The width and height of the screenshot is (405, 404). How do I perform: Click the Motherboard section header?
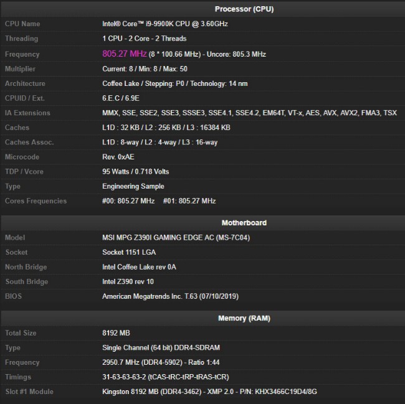[x=244, y=223]
